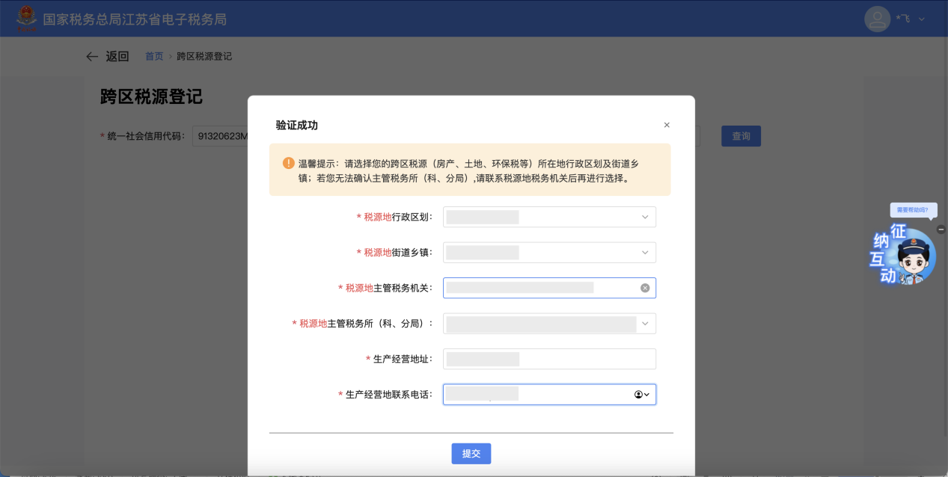Collapse the 征纳互动 widget with the minus icon
Image resolution: width=948 pixels, height=477 pixels.
point(941,230)
